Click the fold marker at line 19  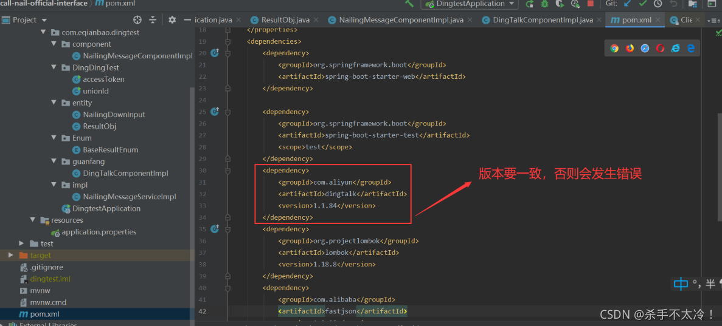pyautogui.click(x=227, y=41)
